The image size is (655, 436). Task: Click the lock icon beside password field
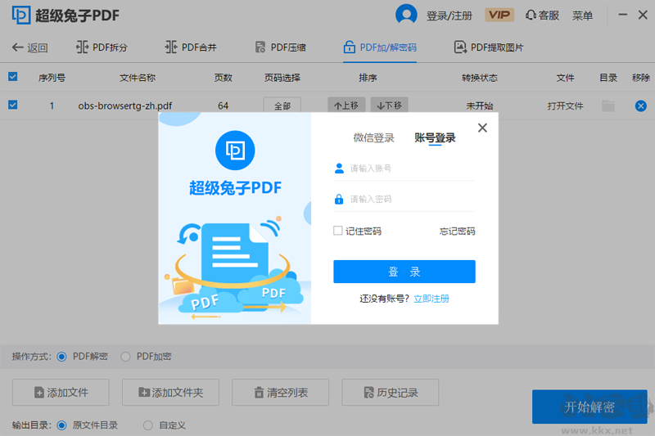339,199
